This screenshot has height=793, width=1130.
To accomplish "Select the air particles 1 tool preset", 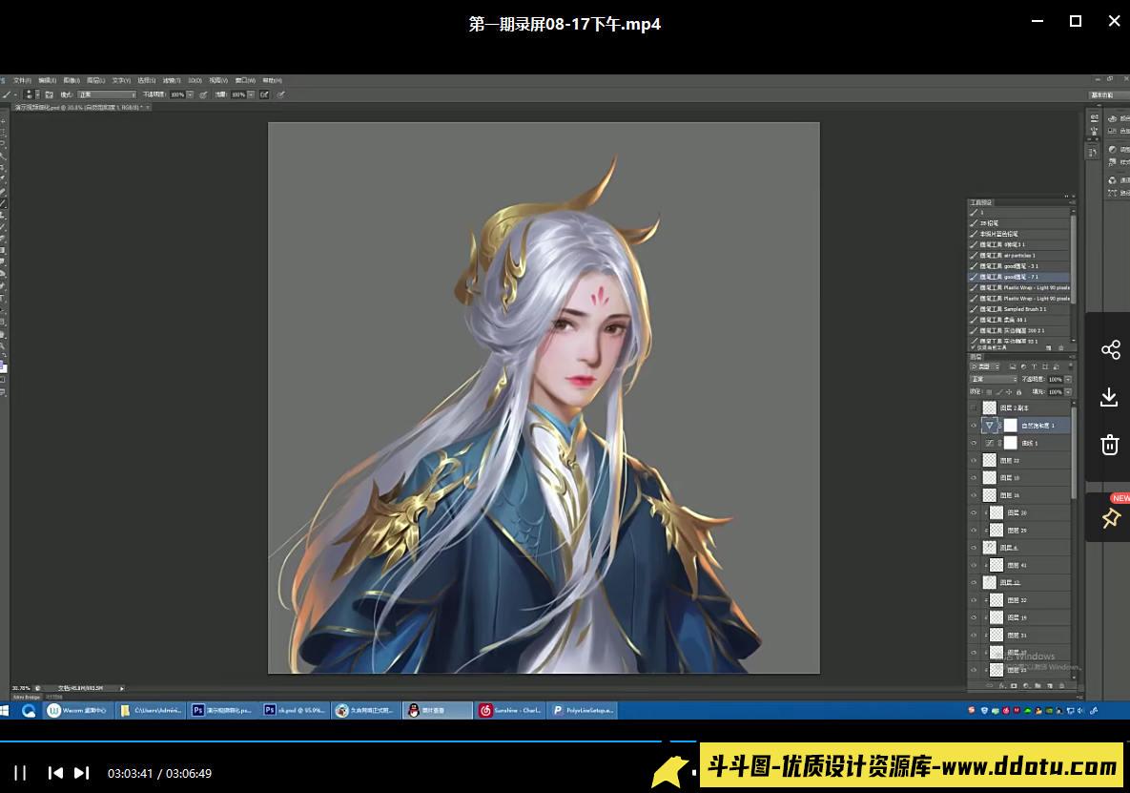I will [1019, 255].
